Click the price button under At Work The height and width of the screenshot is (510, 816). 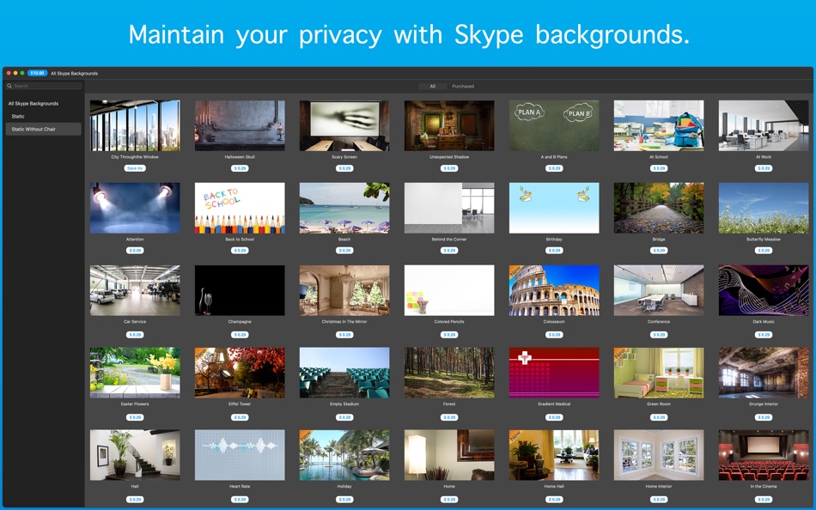pos(764,168)
